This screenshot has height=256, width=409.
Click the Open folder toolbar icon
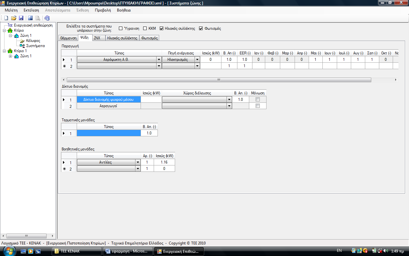coord(13,18)
